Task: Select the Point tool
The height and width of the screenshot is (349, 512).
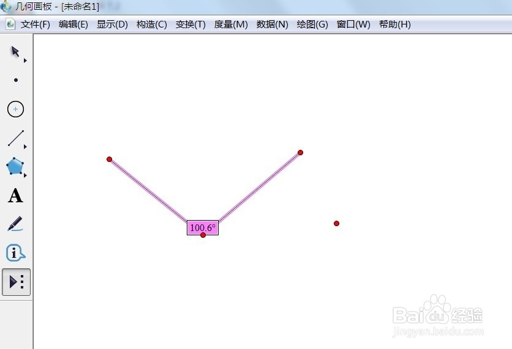Action: (x=16, y=80)
